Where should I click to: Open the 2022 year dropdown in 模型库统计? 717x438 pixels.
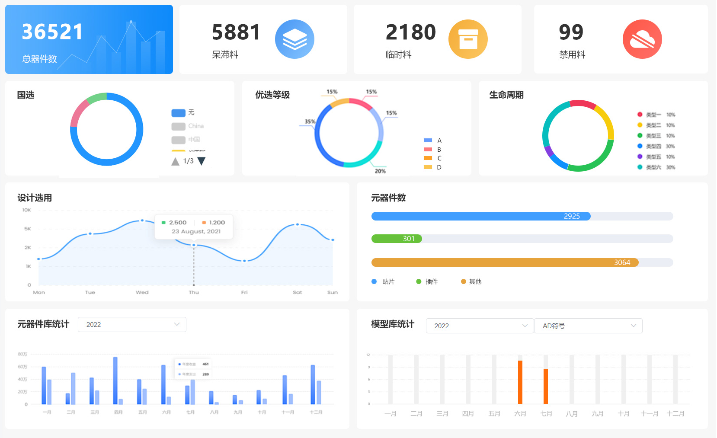click(x=480, y=326)
